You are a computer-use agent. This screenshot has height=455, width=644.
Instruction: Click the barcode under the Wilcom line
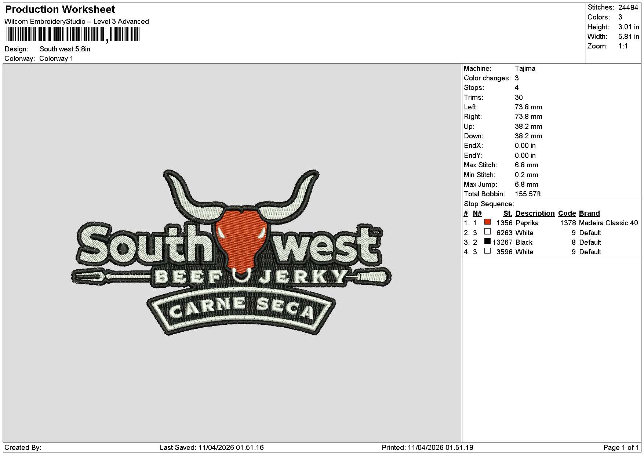click(73, 35)
